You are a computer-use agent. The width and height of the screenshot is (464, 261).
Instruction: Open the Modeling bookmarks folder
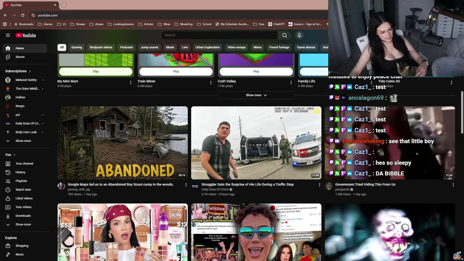tap(183, 24)
